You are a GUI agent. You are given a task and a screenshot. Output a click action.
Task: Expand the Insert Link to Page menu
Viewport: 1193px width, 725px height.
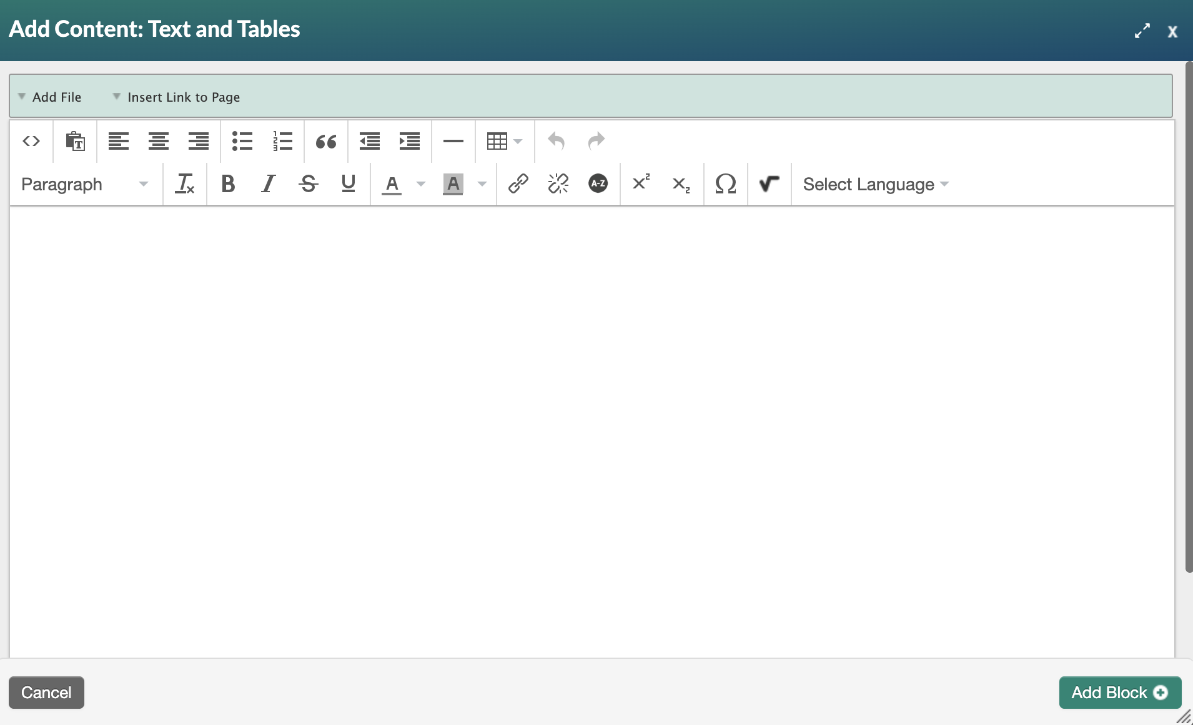pos(177,97)
